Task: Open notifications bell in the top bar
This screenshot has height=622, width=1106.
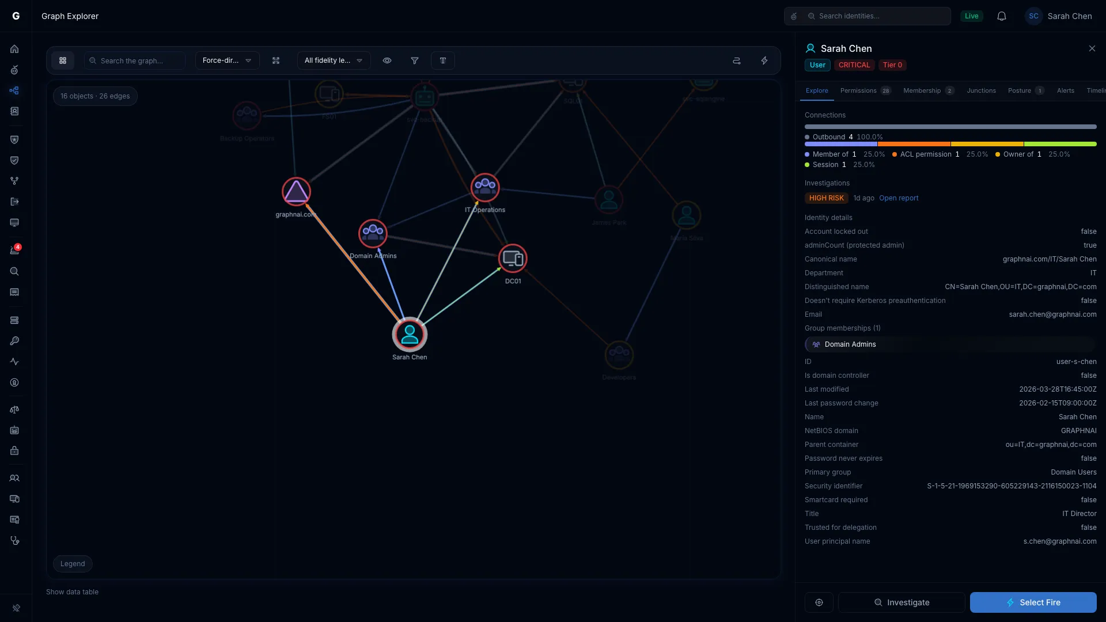Action: click(x=1002, y=16)
